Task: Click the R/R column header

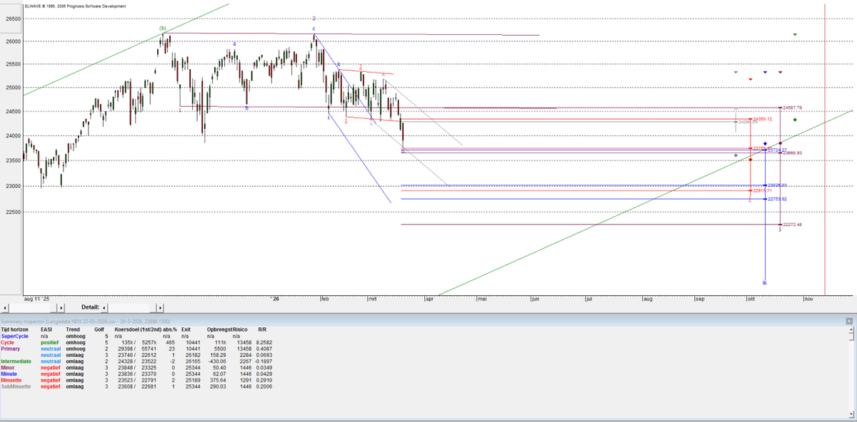Action: 263,329
